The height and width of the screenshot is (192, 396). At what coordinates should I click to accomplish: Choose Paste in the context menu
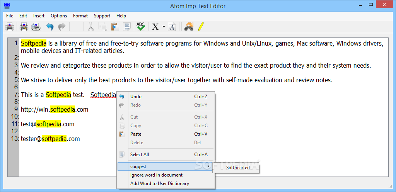pyautogui.click(x=166, y=134)
